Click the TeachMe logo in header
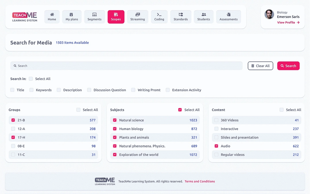The width and height of the screenshot is (310, 194). click(x=25, y=17)
